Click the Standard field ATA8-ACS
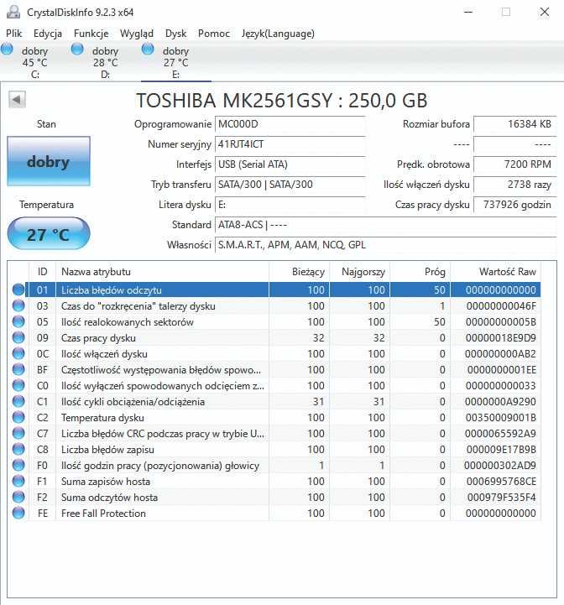The height and width of the screenshot is (605, 564). 385,225
